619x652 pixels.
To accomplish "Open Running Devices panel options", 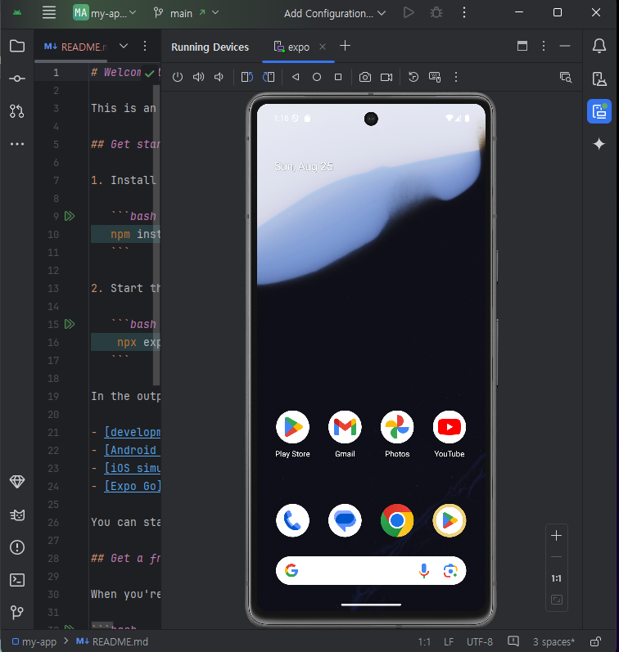I will [x=544, y=46].
